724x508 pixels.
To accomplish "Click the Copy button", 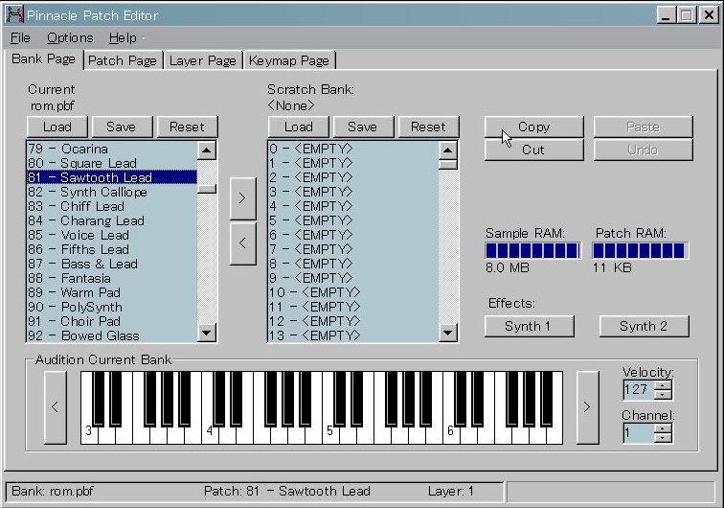I will tap(534, 127).
